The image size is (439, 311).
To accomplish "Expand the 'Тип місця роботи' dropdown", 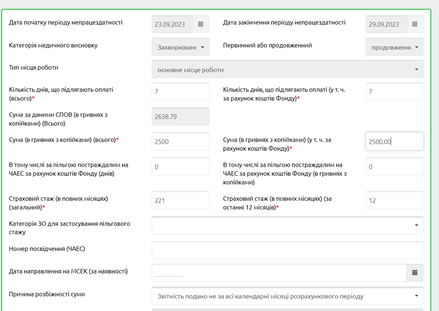I will 287,70.
